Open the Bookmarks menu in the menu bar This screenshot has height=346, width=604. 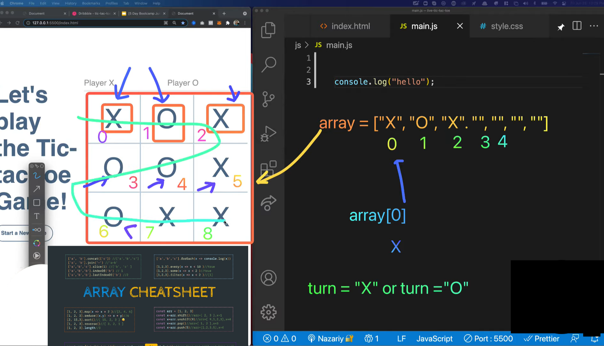click(91, 3)
